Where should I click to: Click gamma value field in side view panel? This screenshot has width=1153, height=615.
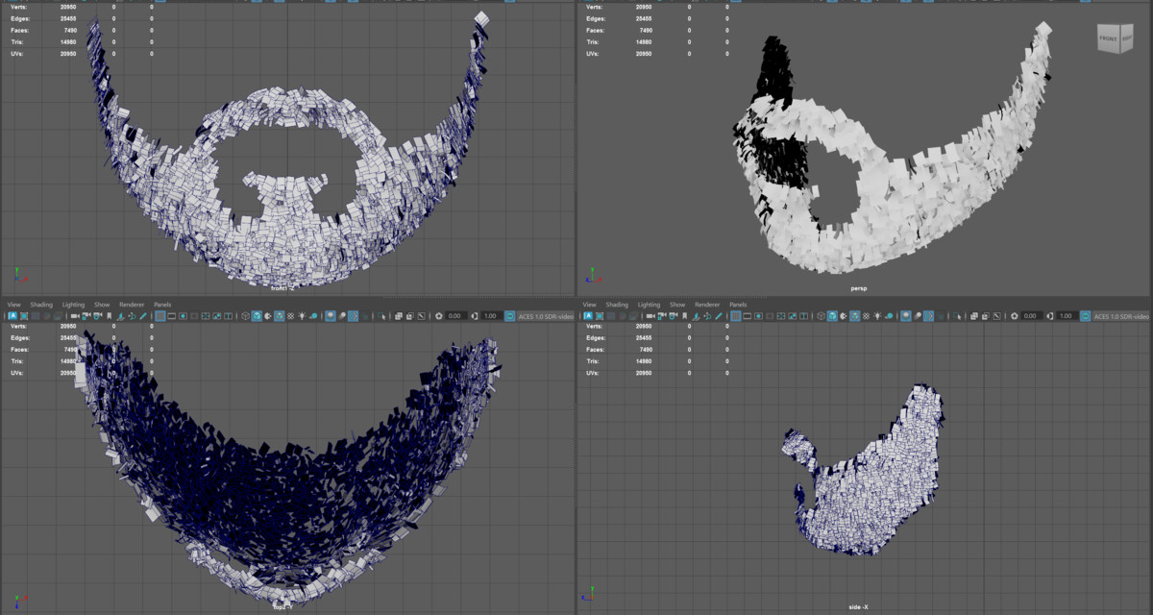(1066, 316)
